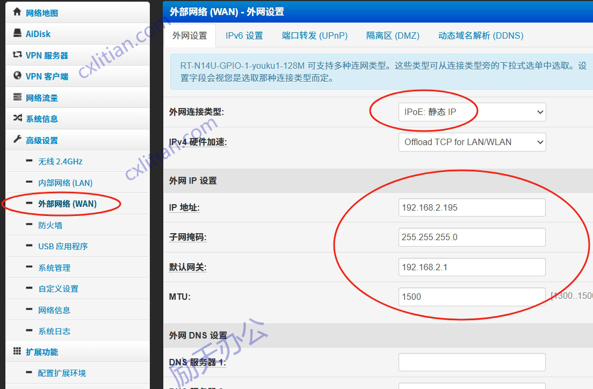Expand the IPv4 硬件加速 dropdown
593x389 pixels.
472,142
